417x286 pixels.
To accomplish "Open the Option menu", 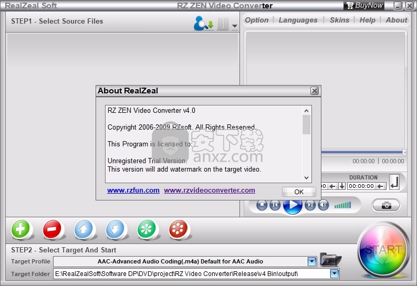I will [257, 20].
